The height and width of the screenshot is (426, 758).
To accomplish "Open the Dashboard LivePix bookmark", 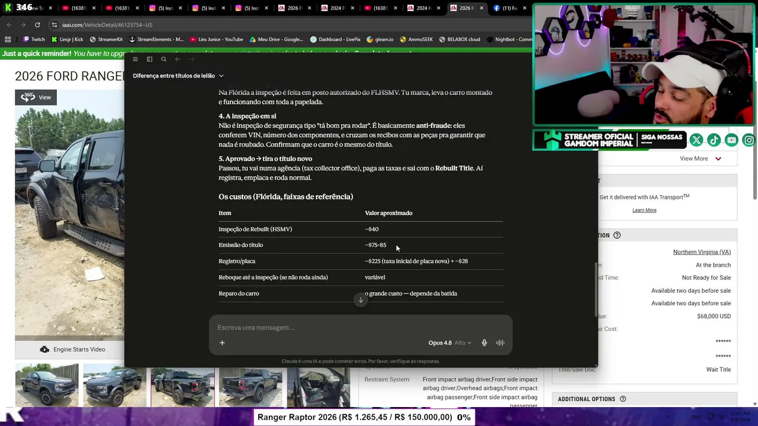I will click(335, 40).
